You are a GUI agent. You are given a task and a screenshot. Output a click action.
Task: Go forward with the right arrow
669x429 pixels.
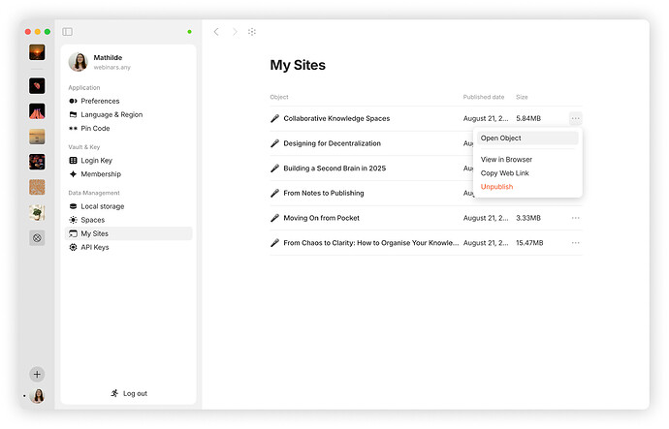point(235,32)
